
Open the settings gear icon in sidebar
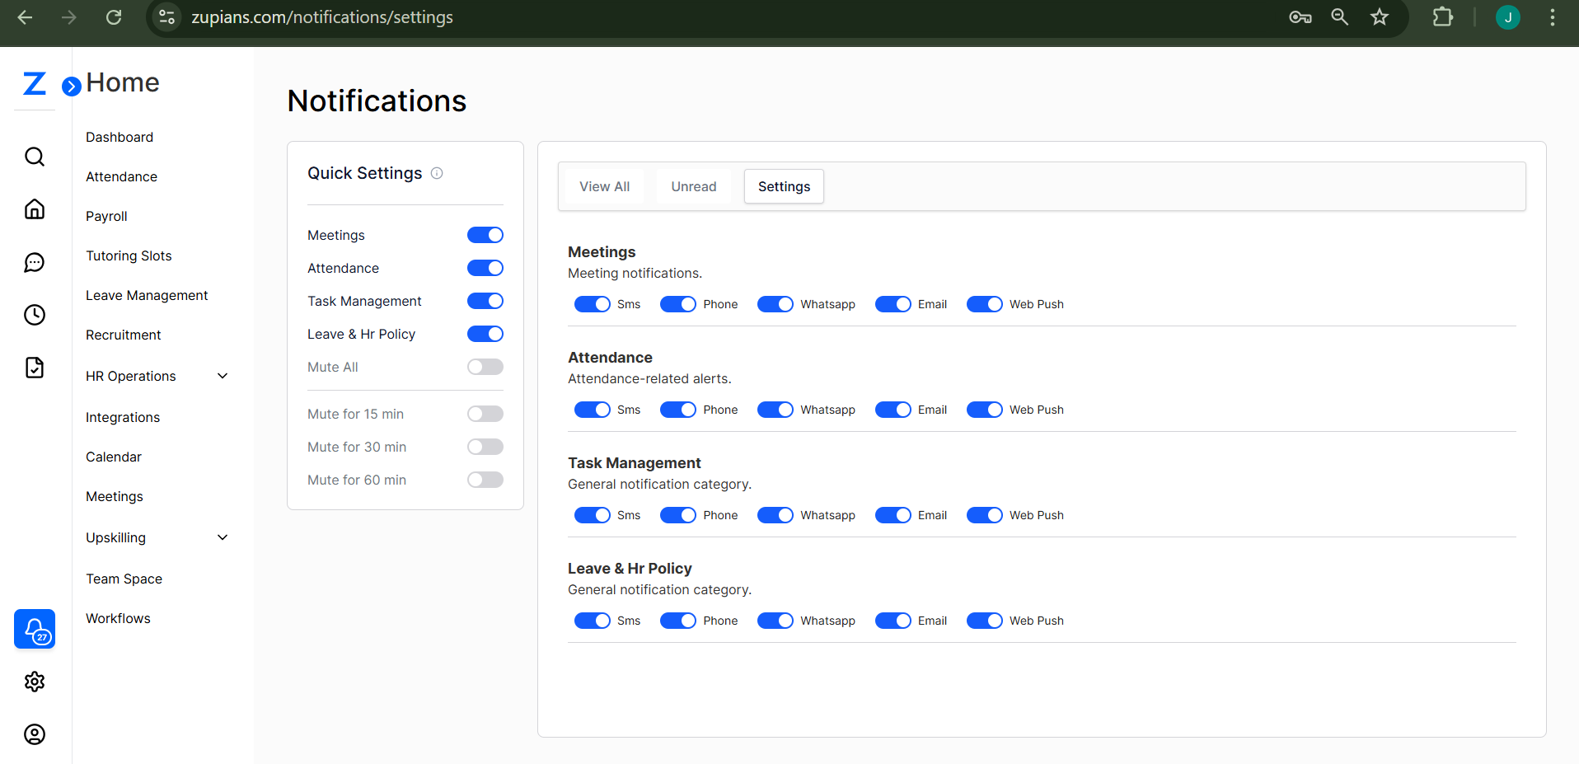tap(35, 682)
